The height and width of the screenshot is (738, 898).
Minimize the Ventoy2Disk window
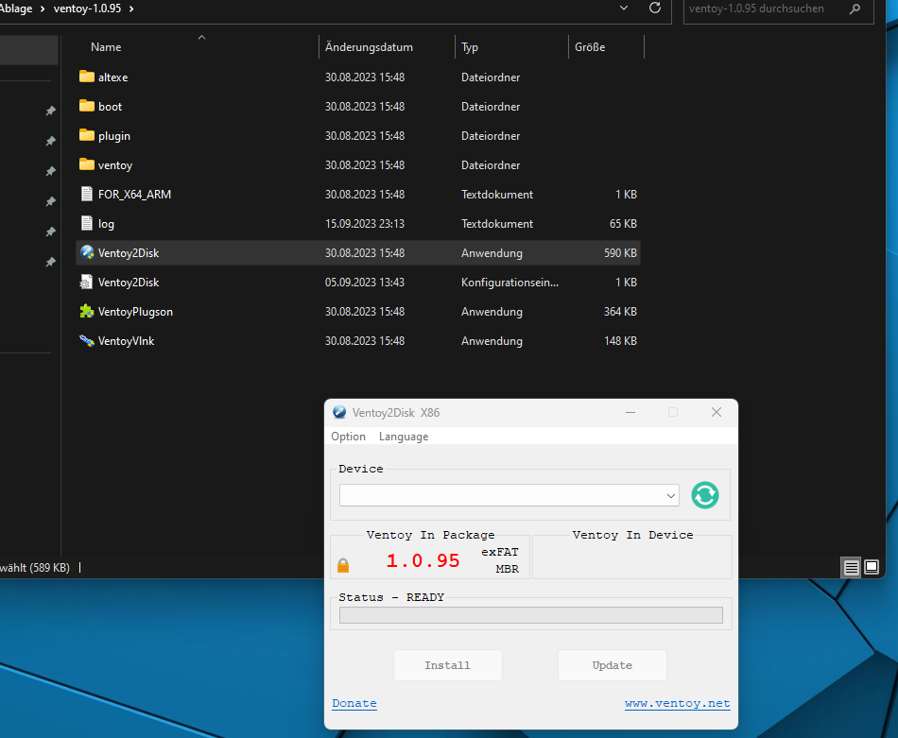630,412
